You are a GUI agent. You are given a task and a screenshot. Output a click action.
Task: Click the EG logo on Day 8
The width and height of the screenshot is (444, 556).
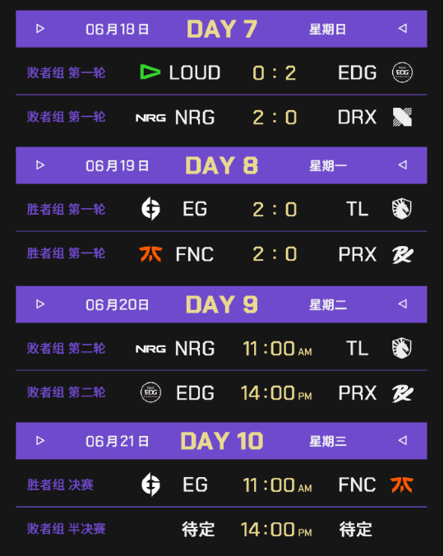(150, 209)
